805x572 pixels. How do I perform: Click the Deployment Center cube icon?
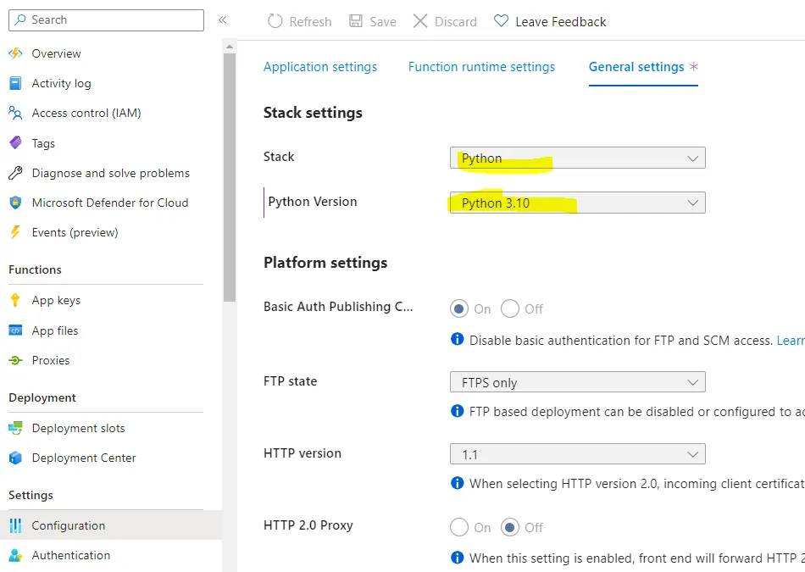click(x=15, y=458)
